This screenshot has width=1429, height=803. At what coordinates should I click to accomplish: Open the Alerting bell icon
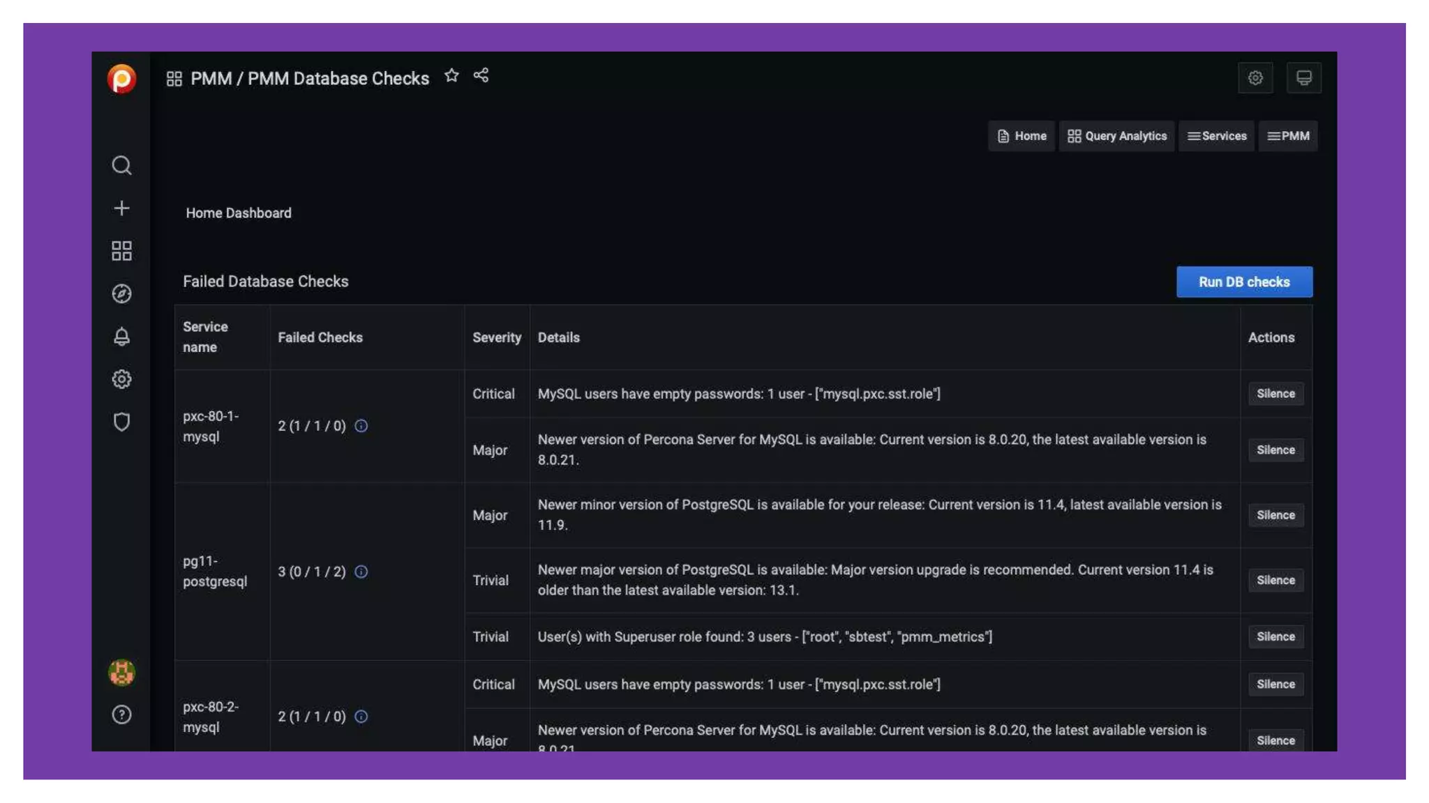coord(121,337)
